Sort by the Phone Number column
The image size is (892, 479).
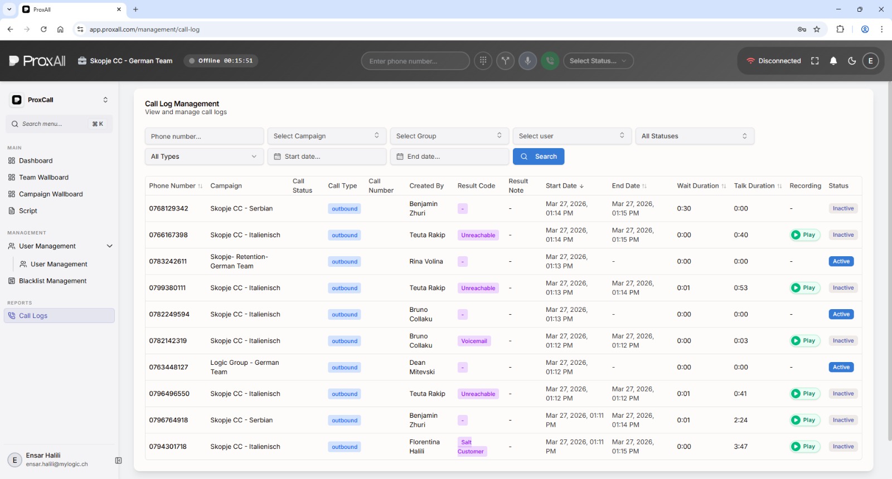coord(176,186)
